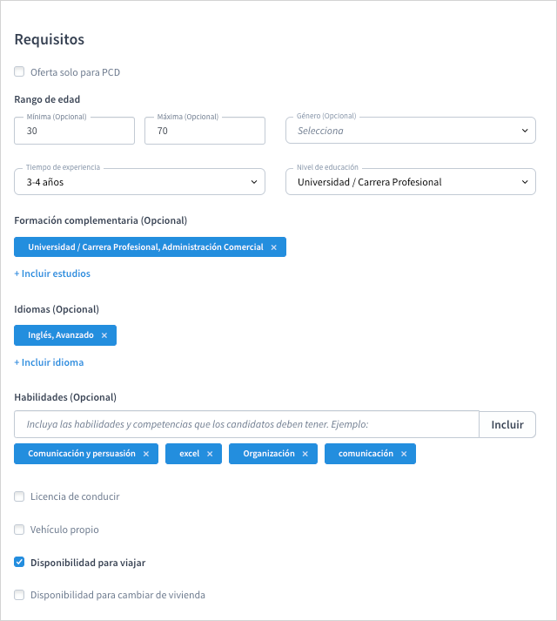Uncheck Disponibilidad para viajar
Image resolution: width=557 pixels, height=621 pixels.
[20, 563]
